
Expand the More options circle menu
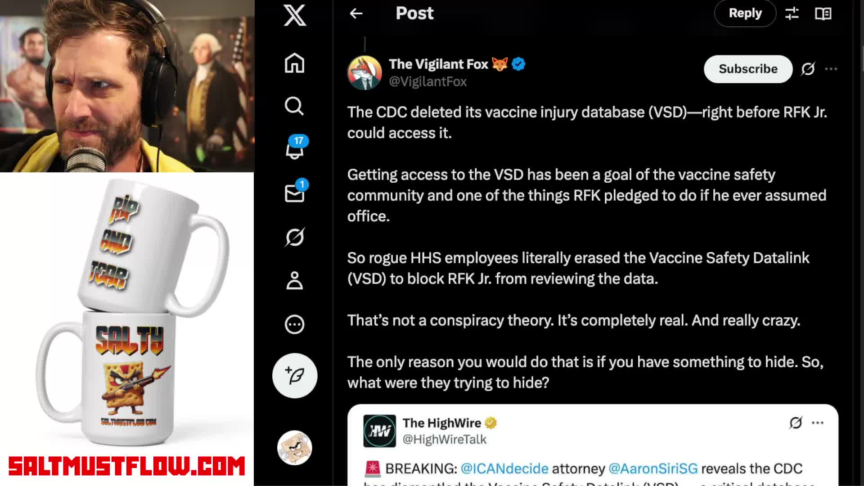pos(295,324)
